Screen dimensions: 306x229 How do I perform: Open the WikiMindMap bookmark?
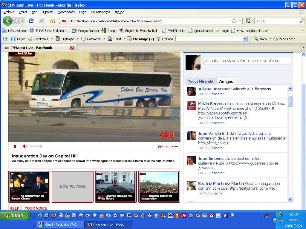tap(175, 31)
